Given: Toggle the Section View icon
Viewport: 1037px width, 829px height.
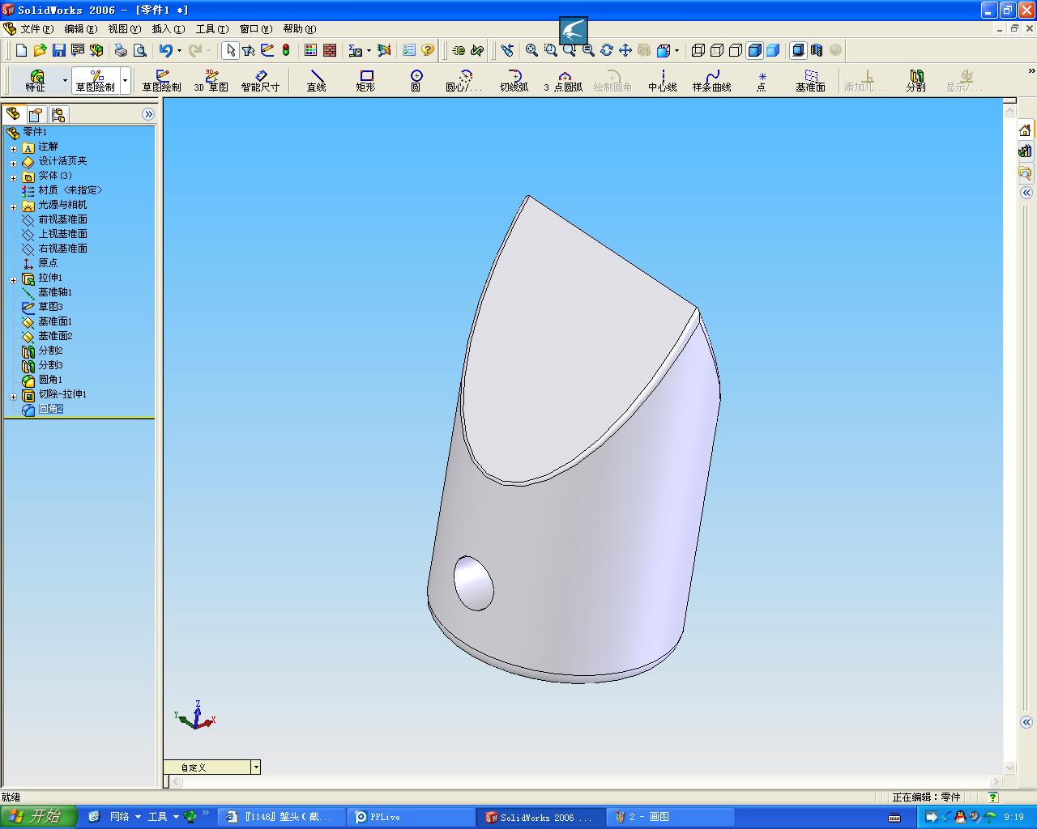Looking at the screenshot, I should [x=817, y=50].
